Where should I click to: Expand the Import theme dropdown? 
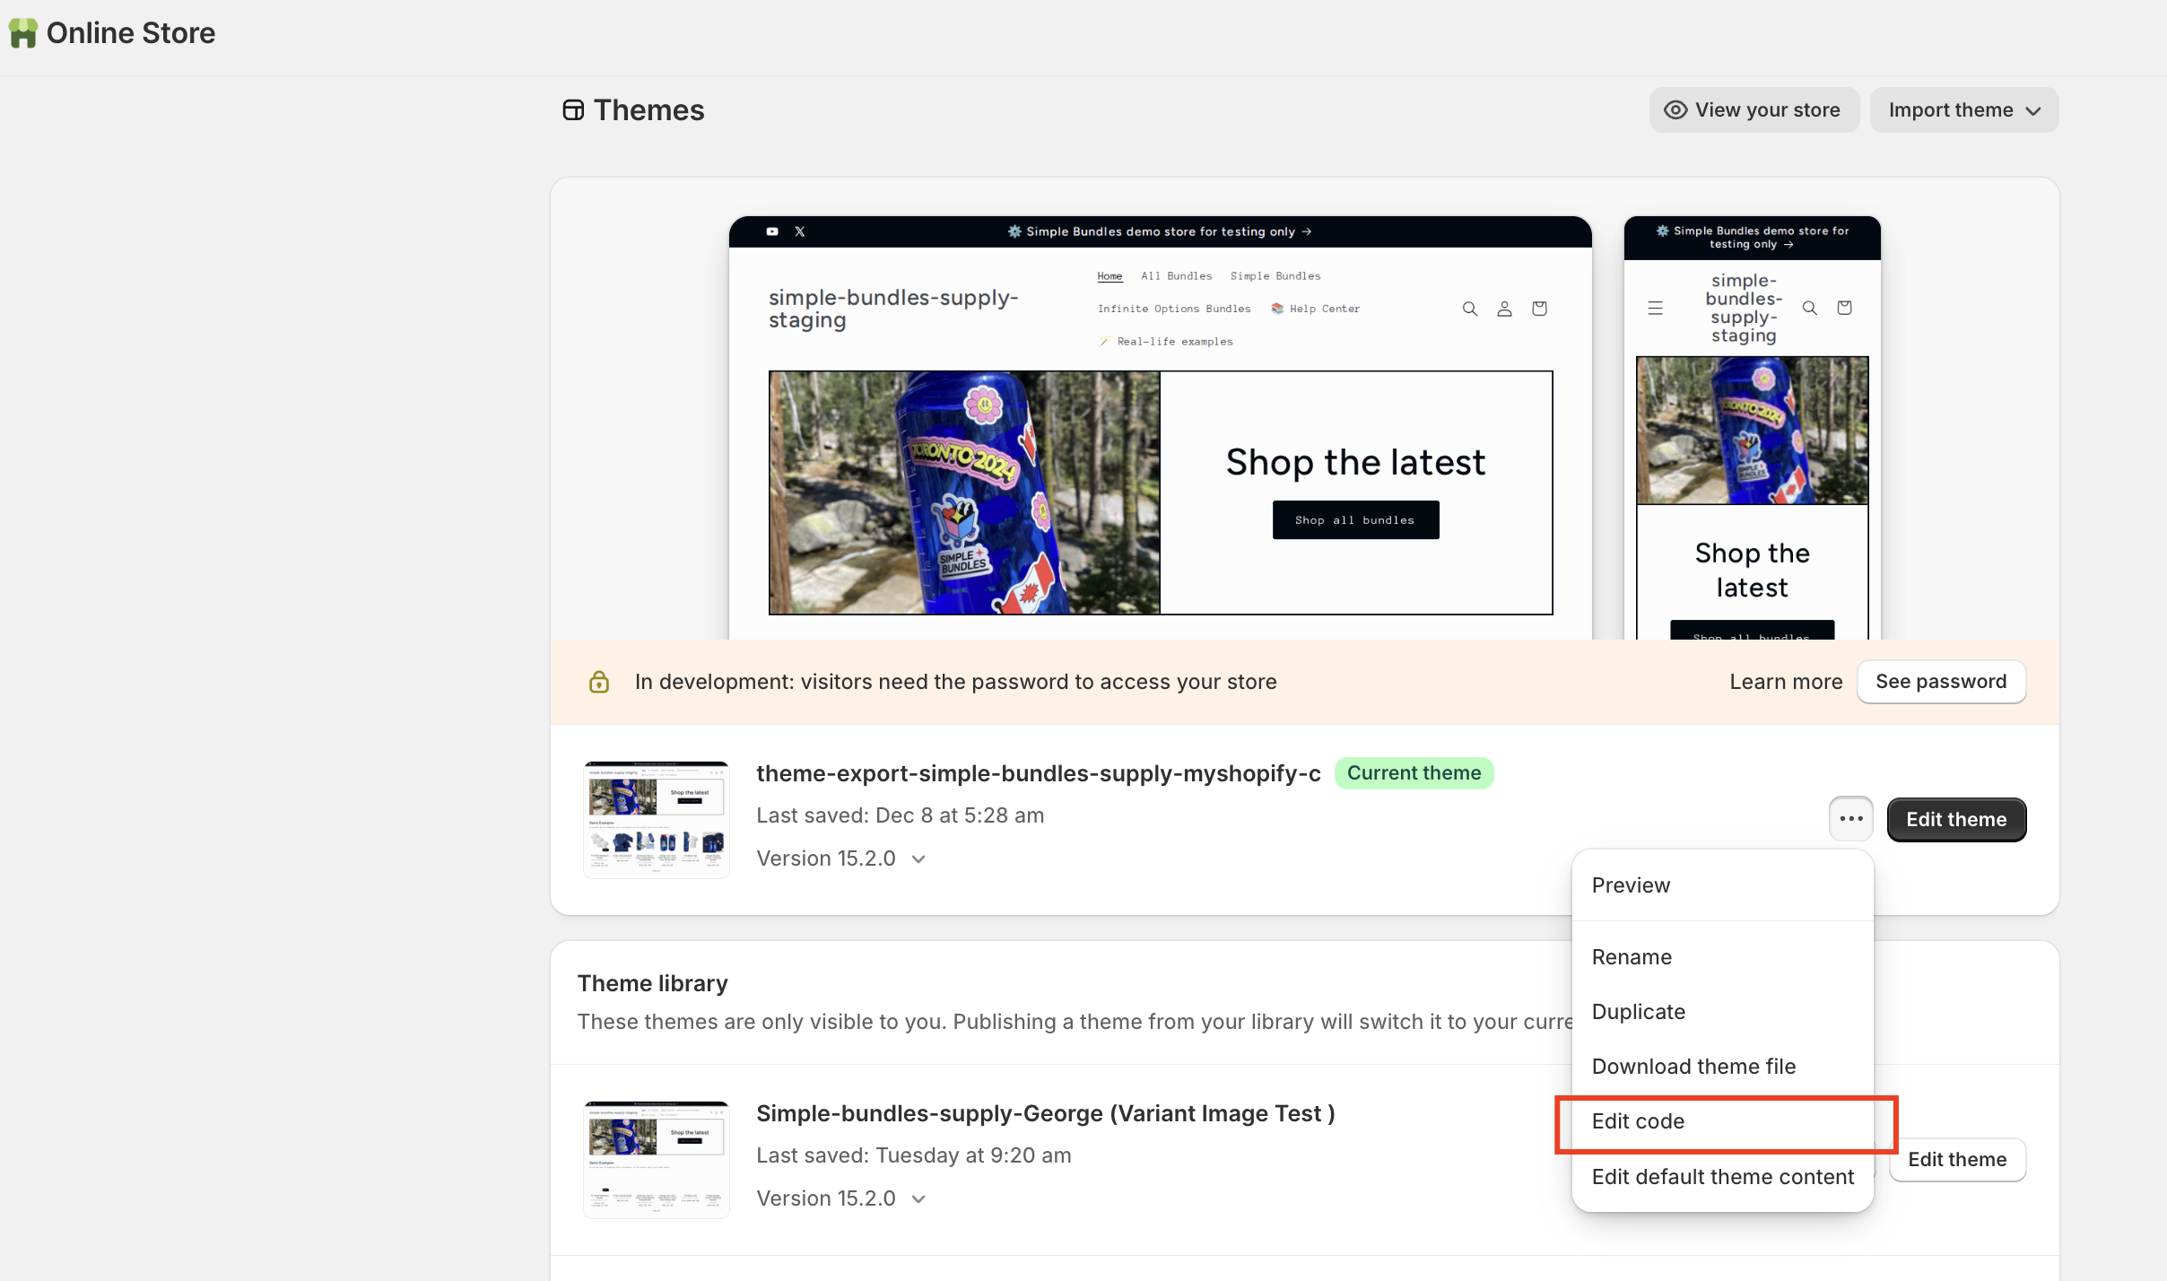1963,110
